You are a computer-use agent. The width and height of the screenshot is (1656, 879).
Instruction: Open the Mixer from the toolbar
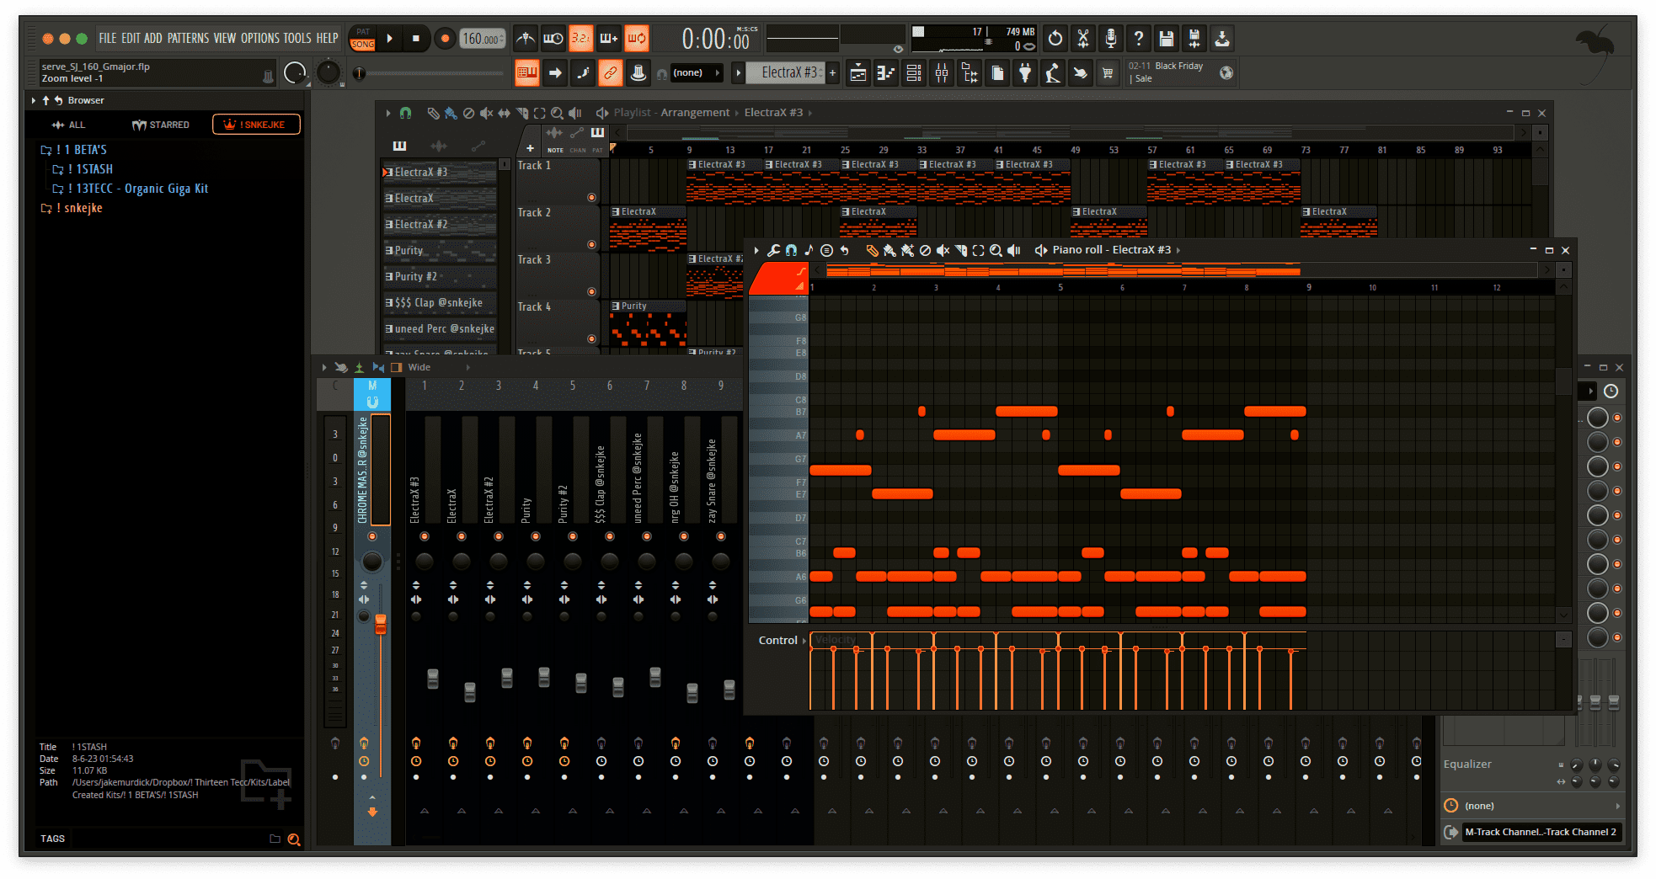point(941,73)
